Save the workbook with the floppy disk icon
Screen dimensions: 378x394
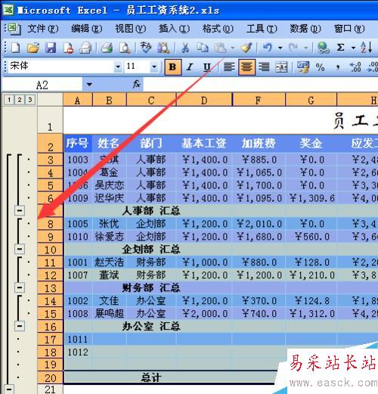click(51, 48)
